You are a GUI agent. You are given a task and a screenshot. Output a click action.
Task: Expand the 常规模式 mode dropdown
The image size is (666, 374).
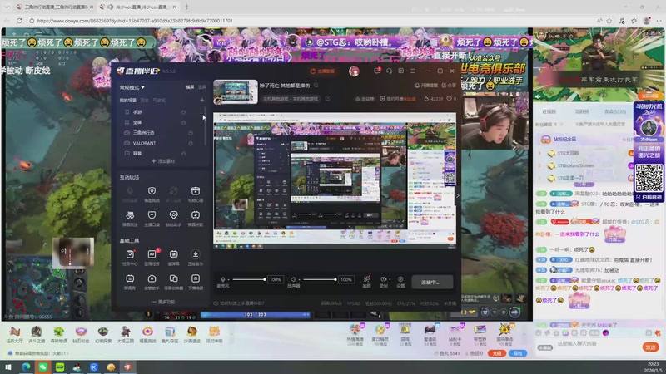[132, 87]
